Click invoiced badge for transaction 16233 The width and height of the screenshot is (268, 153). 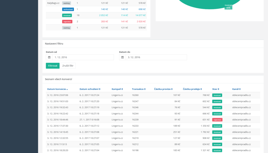click(217, 126)
